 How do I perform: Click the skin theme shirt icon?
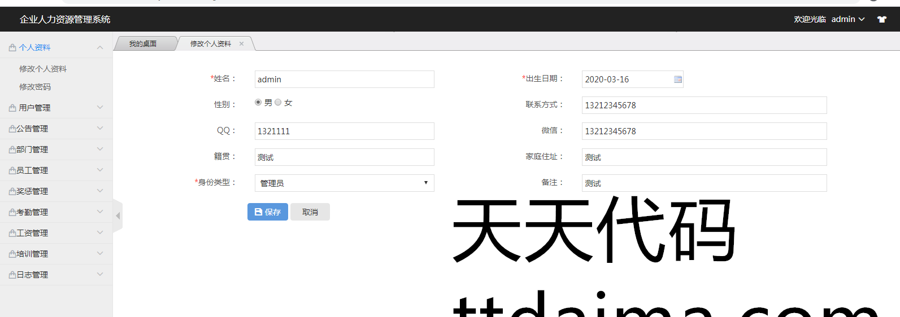point(881,19)
